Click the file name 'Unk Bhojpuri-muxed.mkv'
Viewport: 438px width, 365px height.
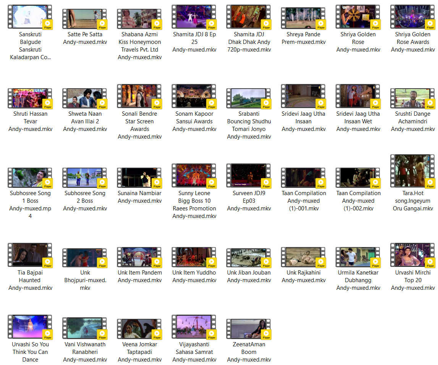tap(85, 280)
